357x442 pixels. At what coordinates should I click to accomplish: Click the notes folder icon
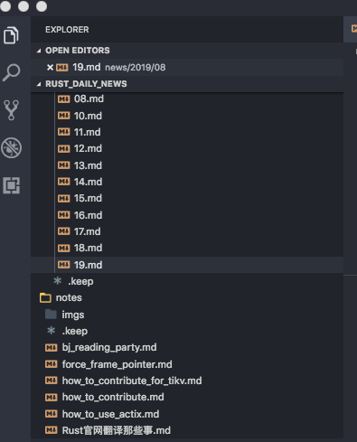pyautogui.click(x=45, y=297)
